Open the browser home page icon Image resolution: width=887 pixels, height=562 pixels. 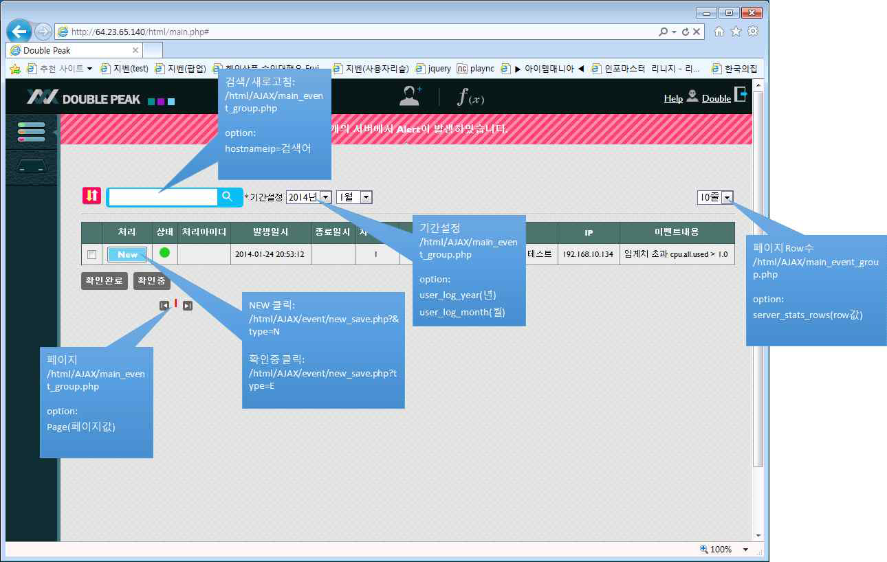pos(719,31)
